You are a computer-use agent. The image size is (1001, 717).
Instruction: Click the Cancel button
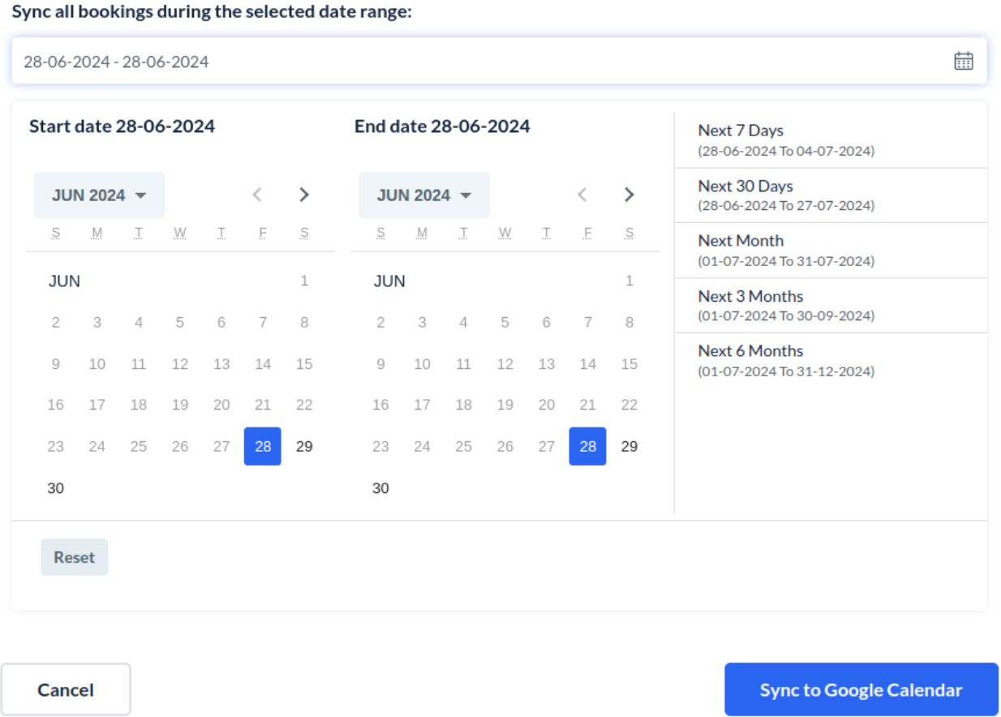click(66, 689)
